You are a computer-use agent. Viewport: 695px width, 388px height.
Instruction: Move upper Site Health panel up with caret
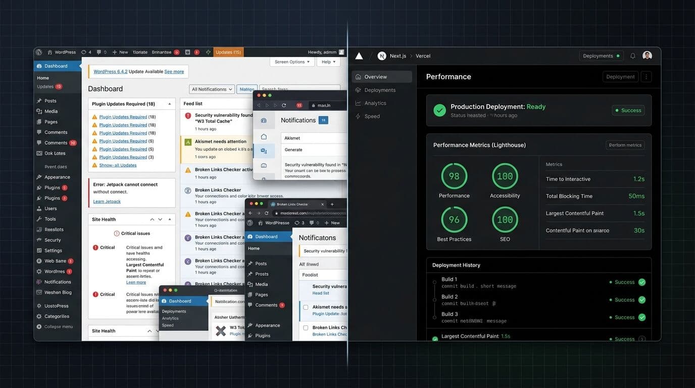tap(152, 219)
